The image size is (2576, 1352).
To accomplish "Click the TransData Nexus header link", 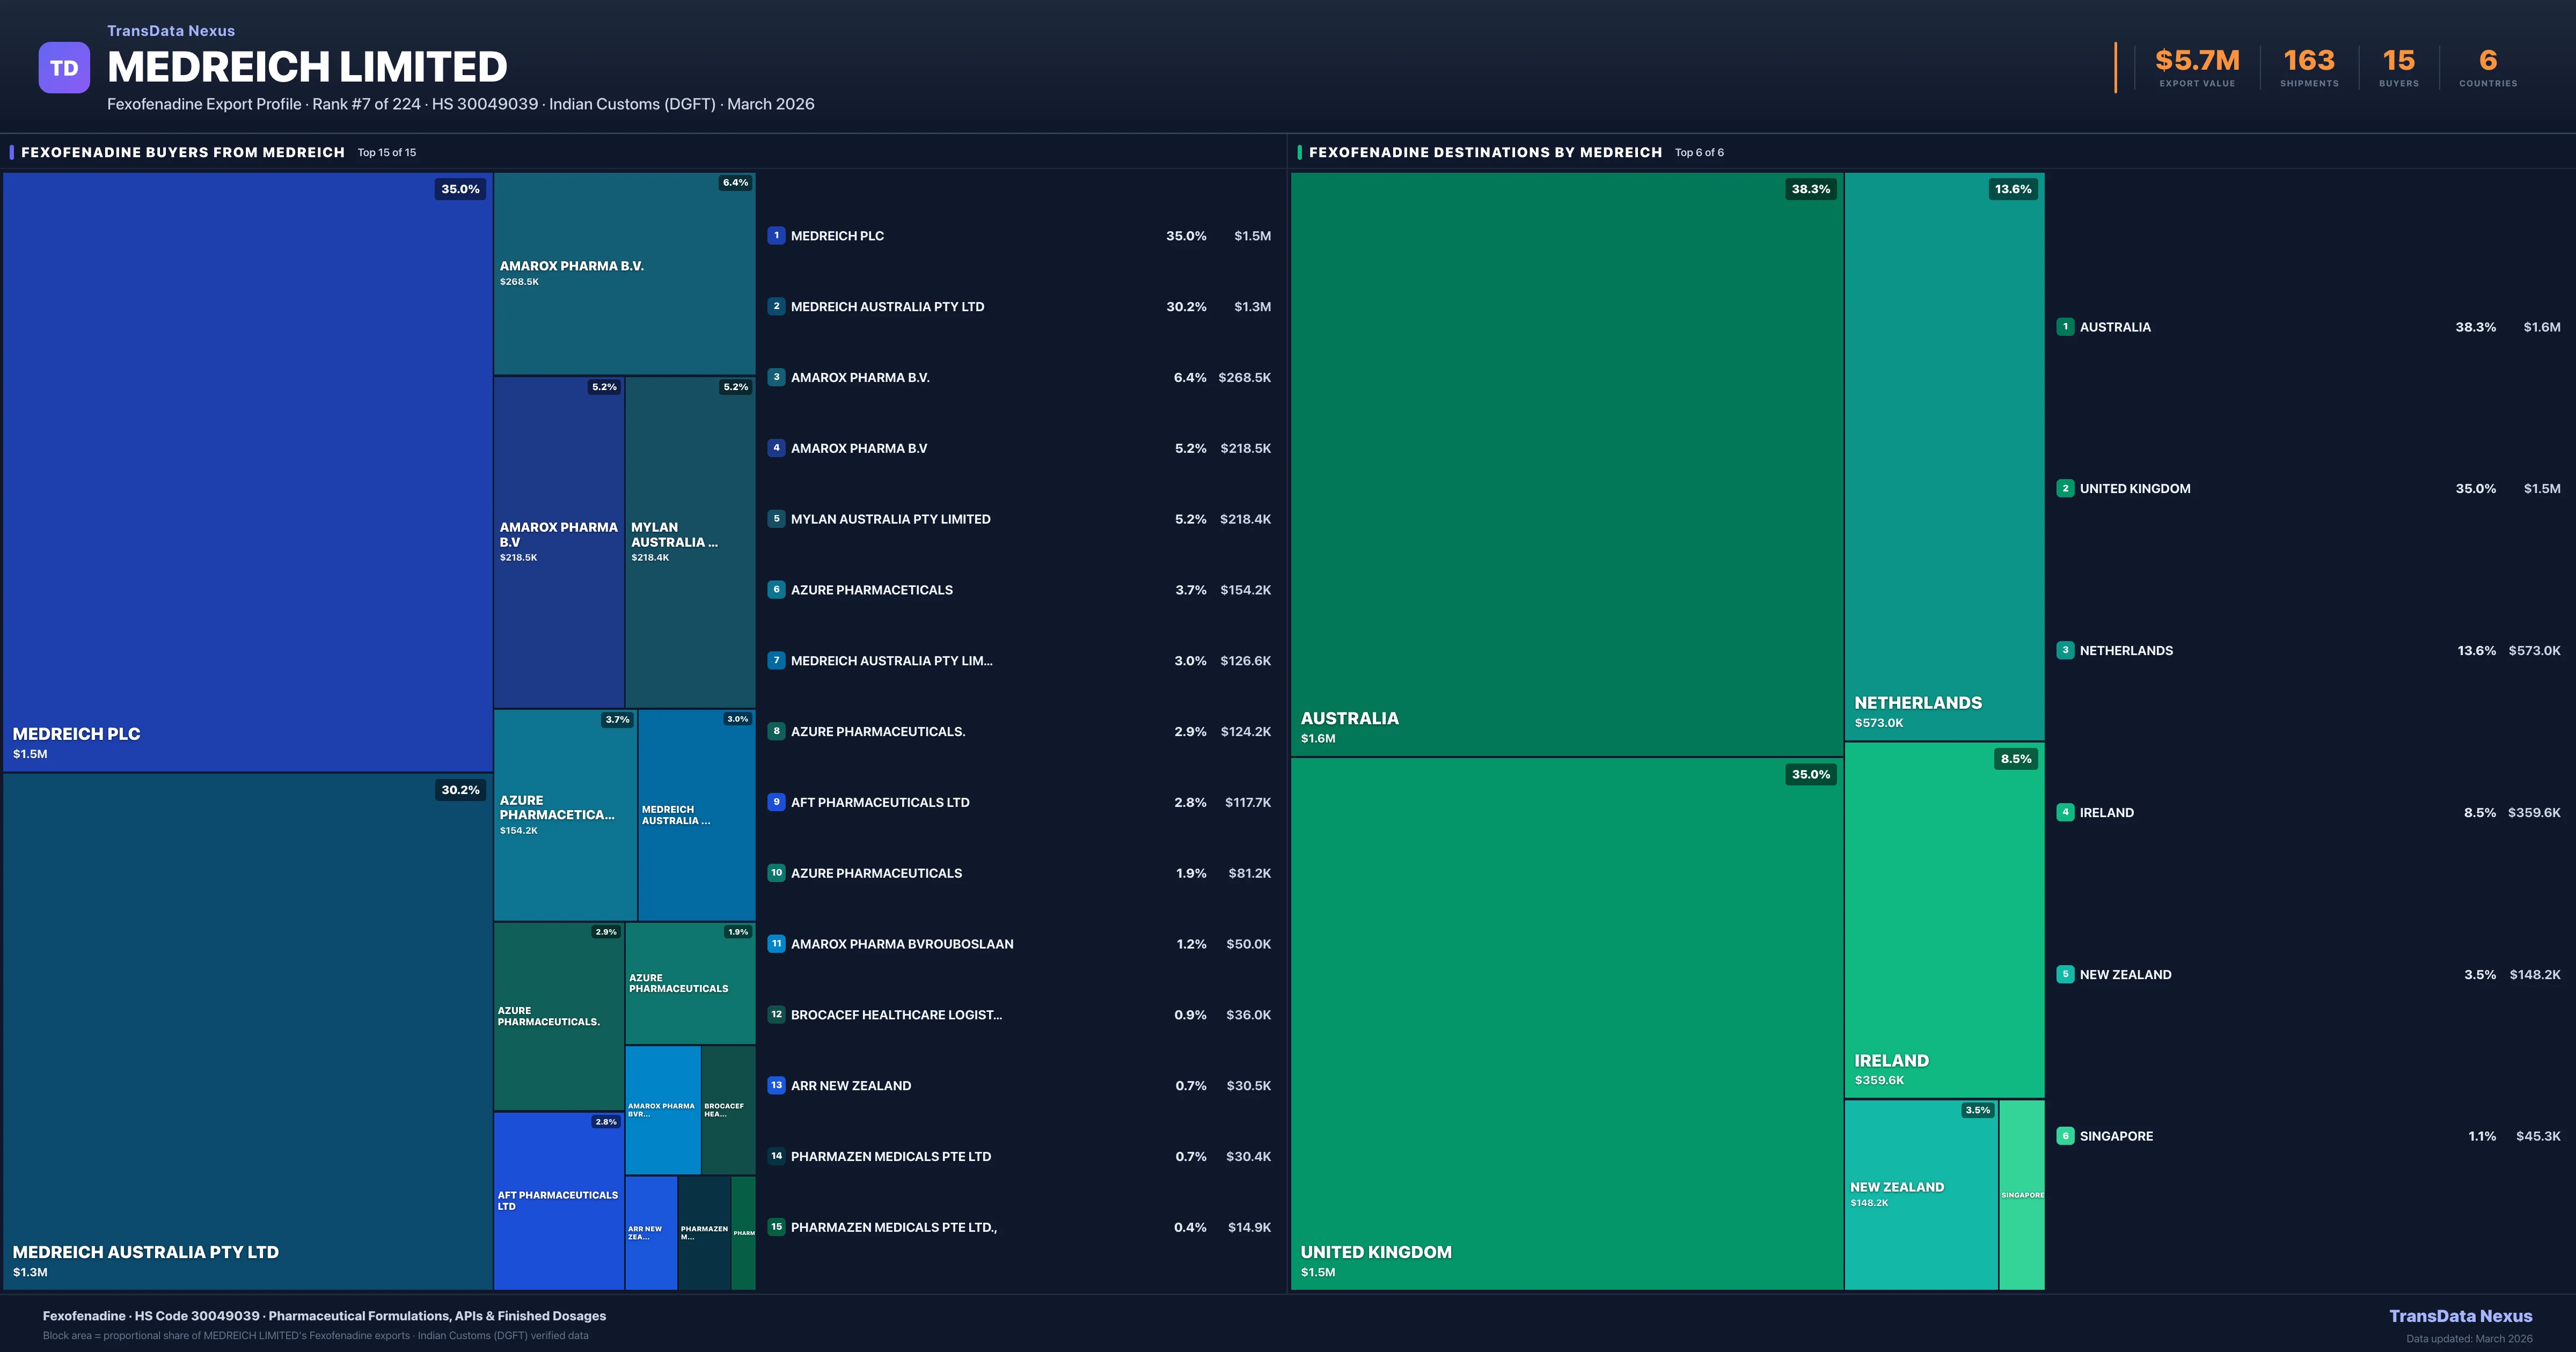I will (x=171, y=31).
